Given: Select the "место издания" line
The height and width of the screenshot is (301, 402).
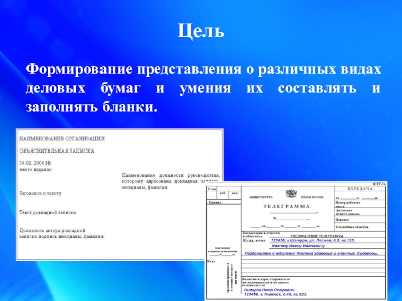Looking at the screenshot, I should coord(35,169).
